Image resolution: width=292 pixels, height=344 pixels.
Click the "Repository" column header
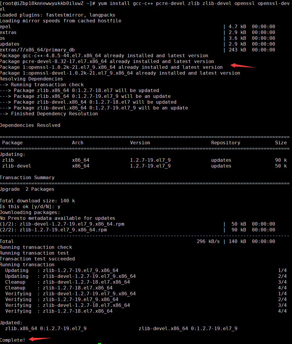pos(226,143)
